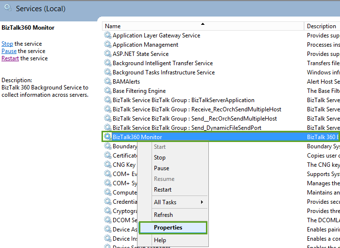
Task: Click the BAMAlerts service gear icon
Action: click(108, 82)
